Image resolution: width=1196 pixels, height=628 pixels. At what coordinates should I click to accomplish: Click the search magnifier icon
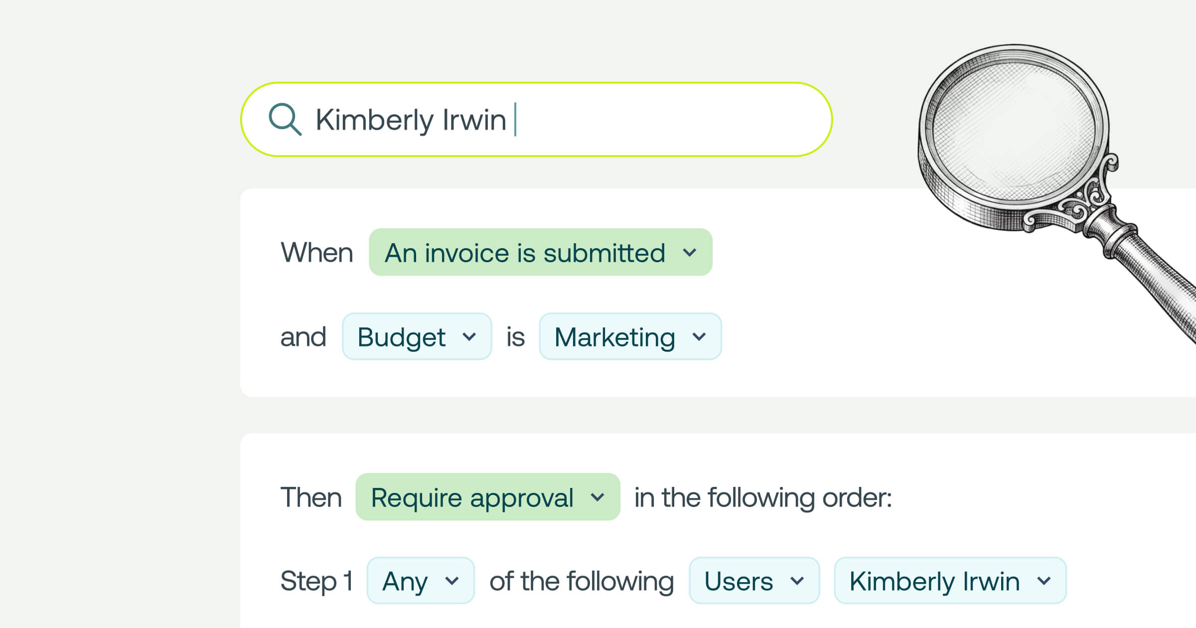coord(285,120)
